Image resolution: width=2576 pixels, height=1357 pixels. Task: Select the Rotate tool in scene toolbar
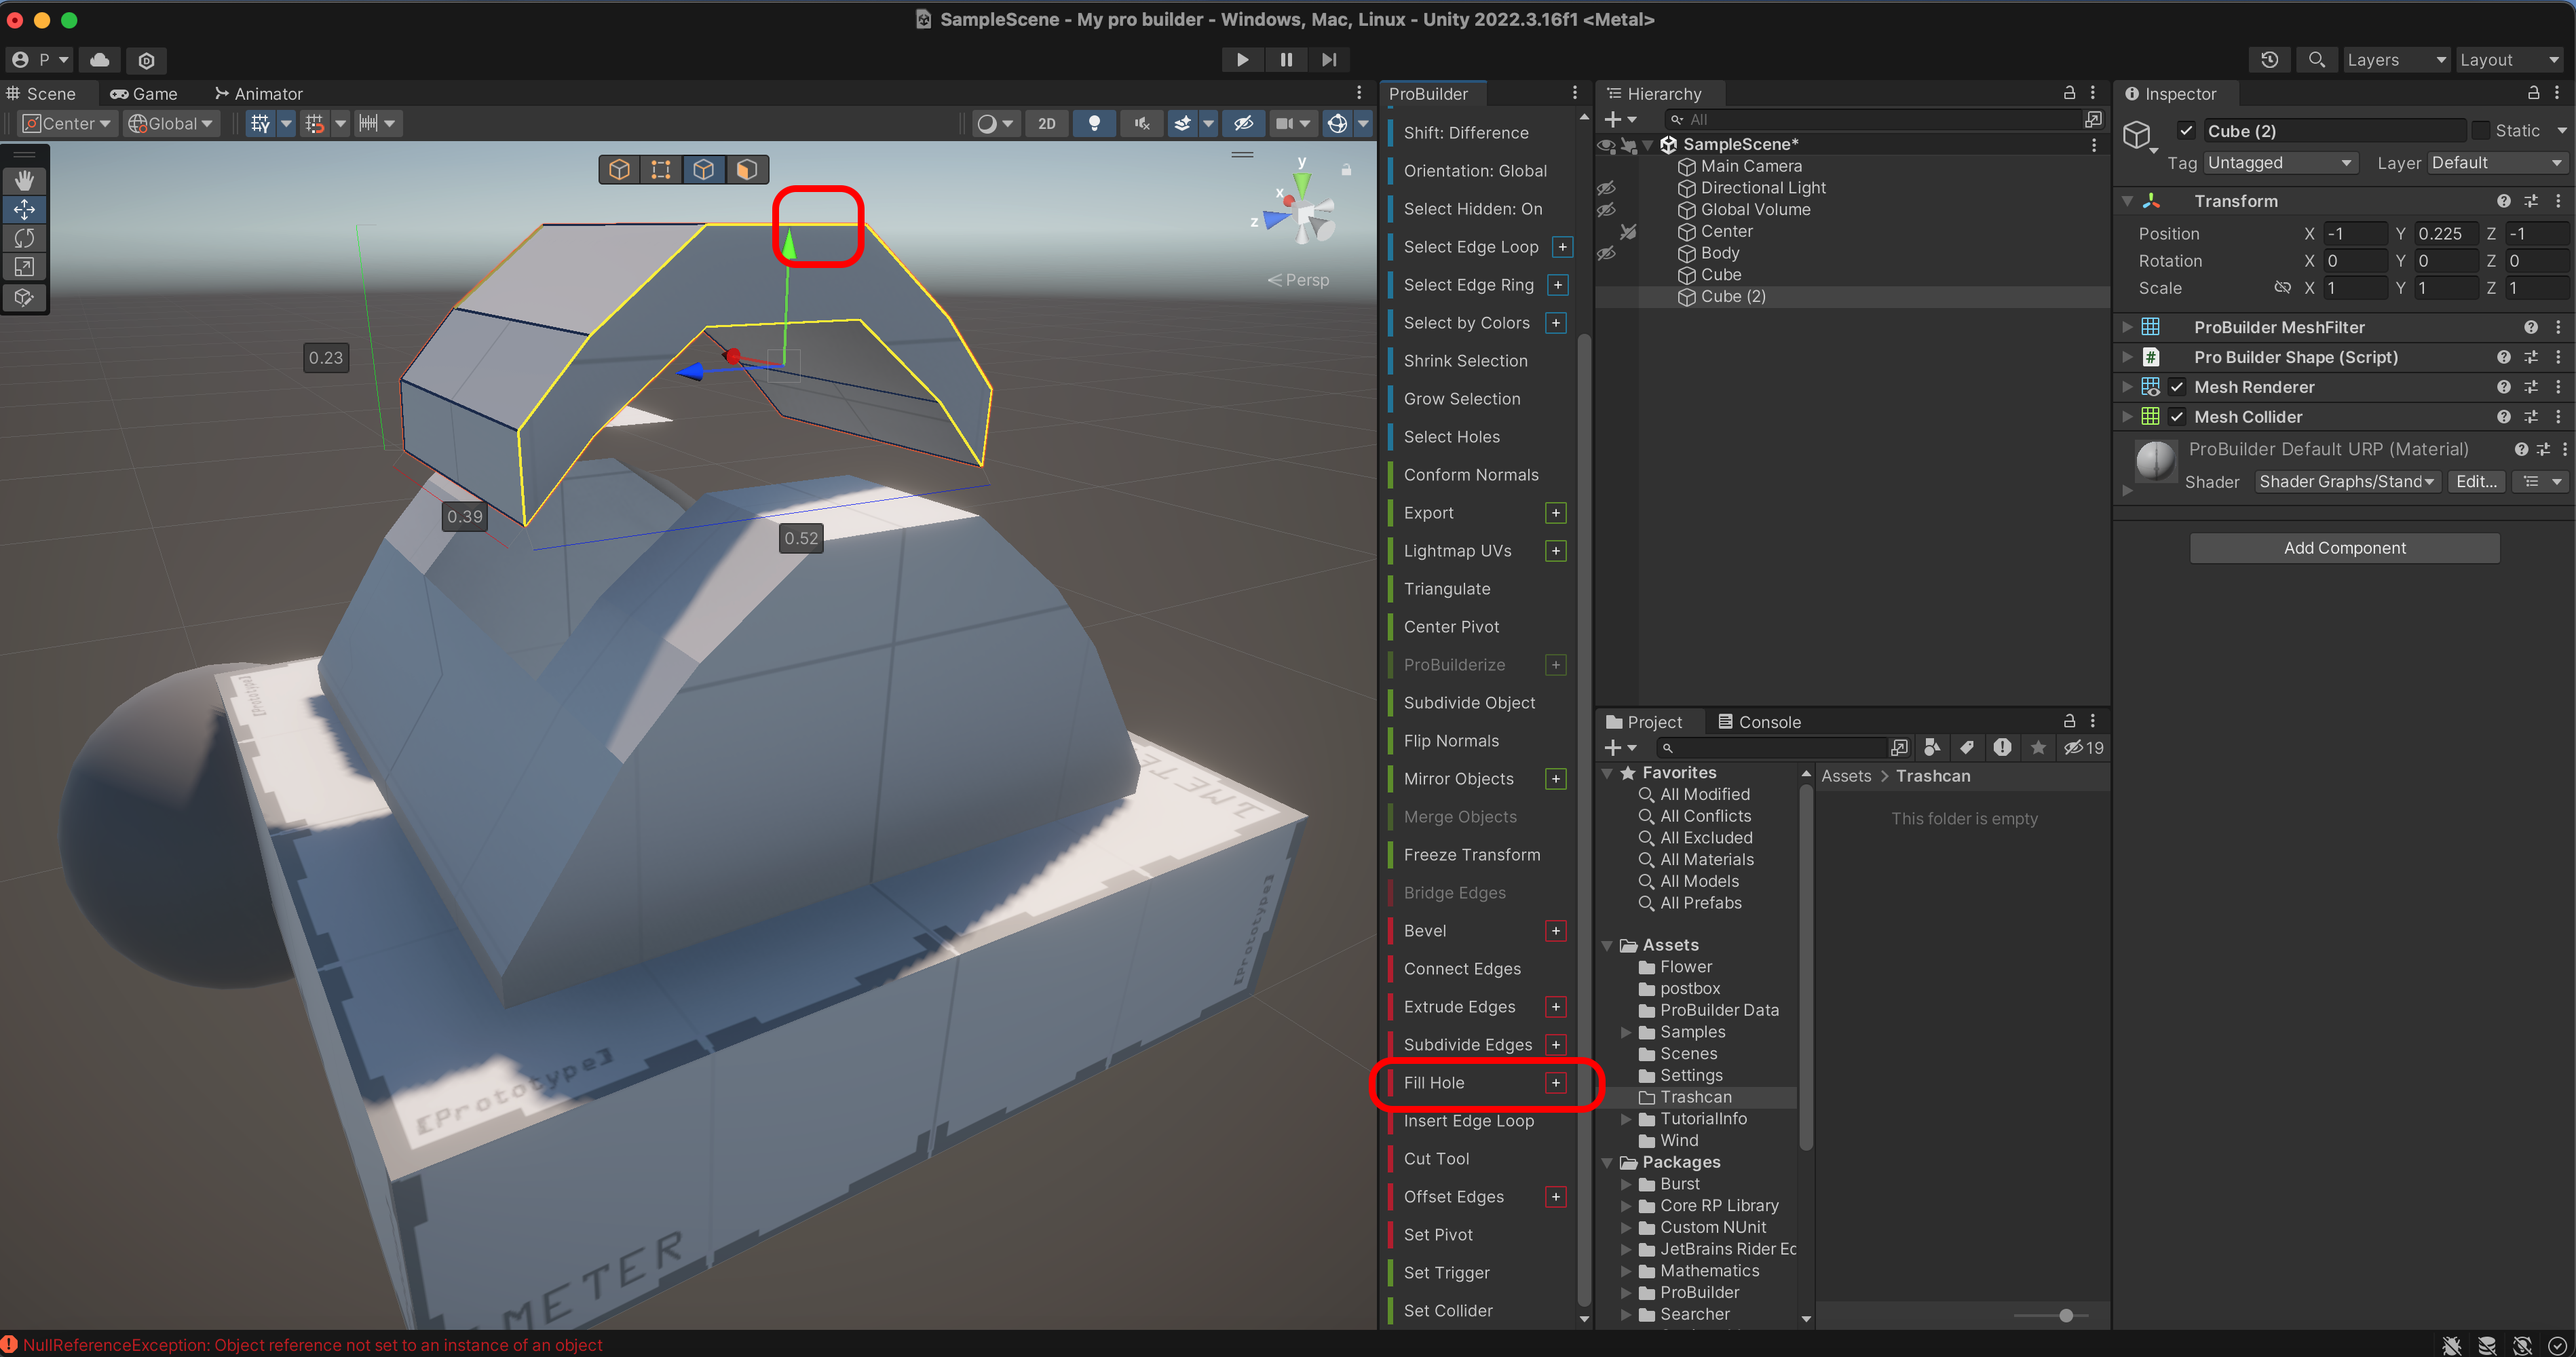pyautogui.click(x=24, y=238)
